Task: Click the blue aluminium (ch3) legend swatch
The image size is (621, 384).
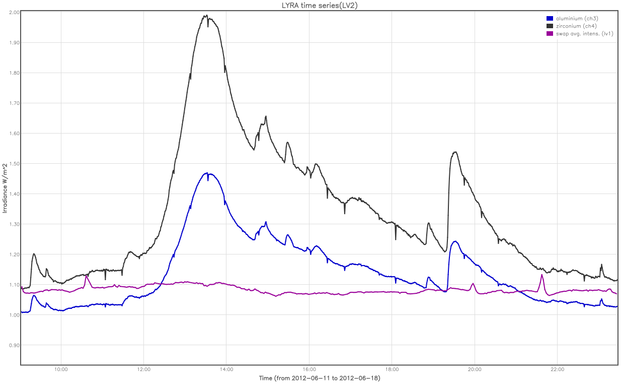Action: pos(550,18)
